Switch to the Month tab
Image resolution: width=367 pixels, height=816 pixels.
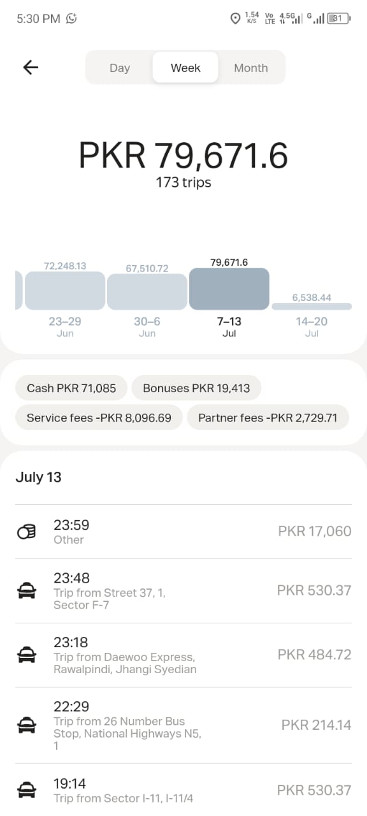point(251,68)
